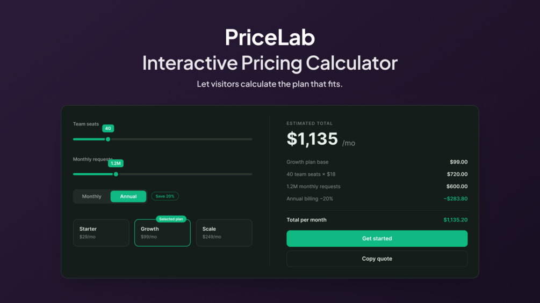
Task: Click the PriceLab heading
Action: [270, 37]
